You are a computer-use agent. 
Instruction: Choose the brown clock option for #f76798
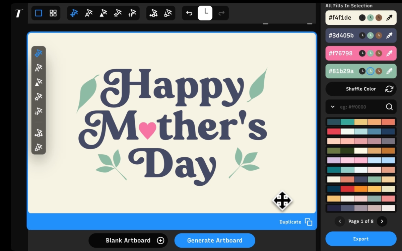(379, 53)
